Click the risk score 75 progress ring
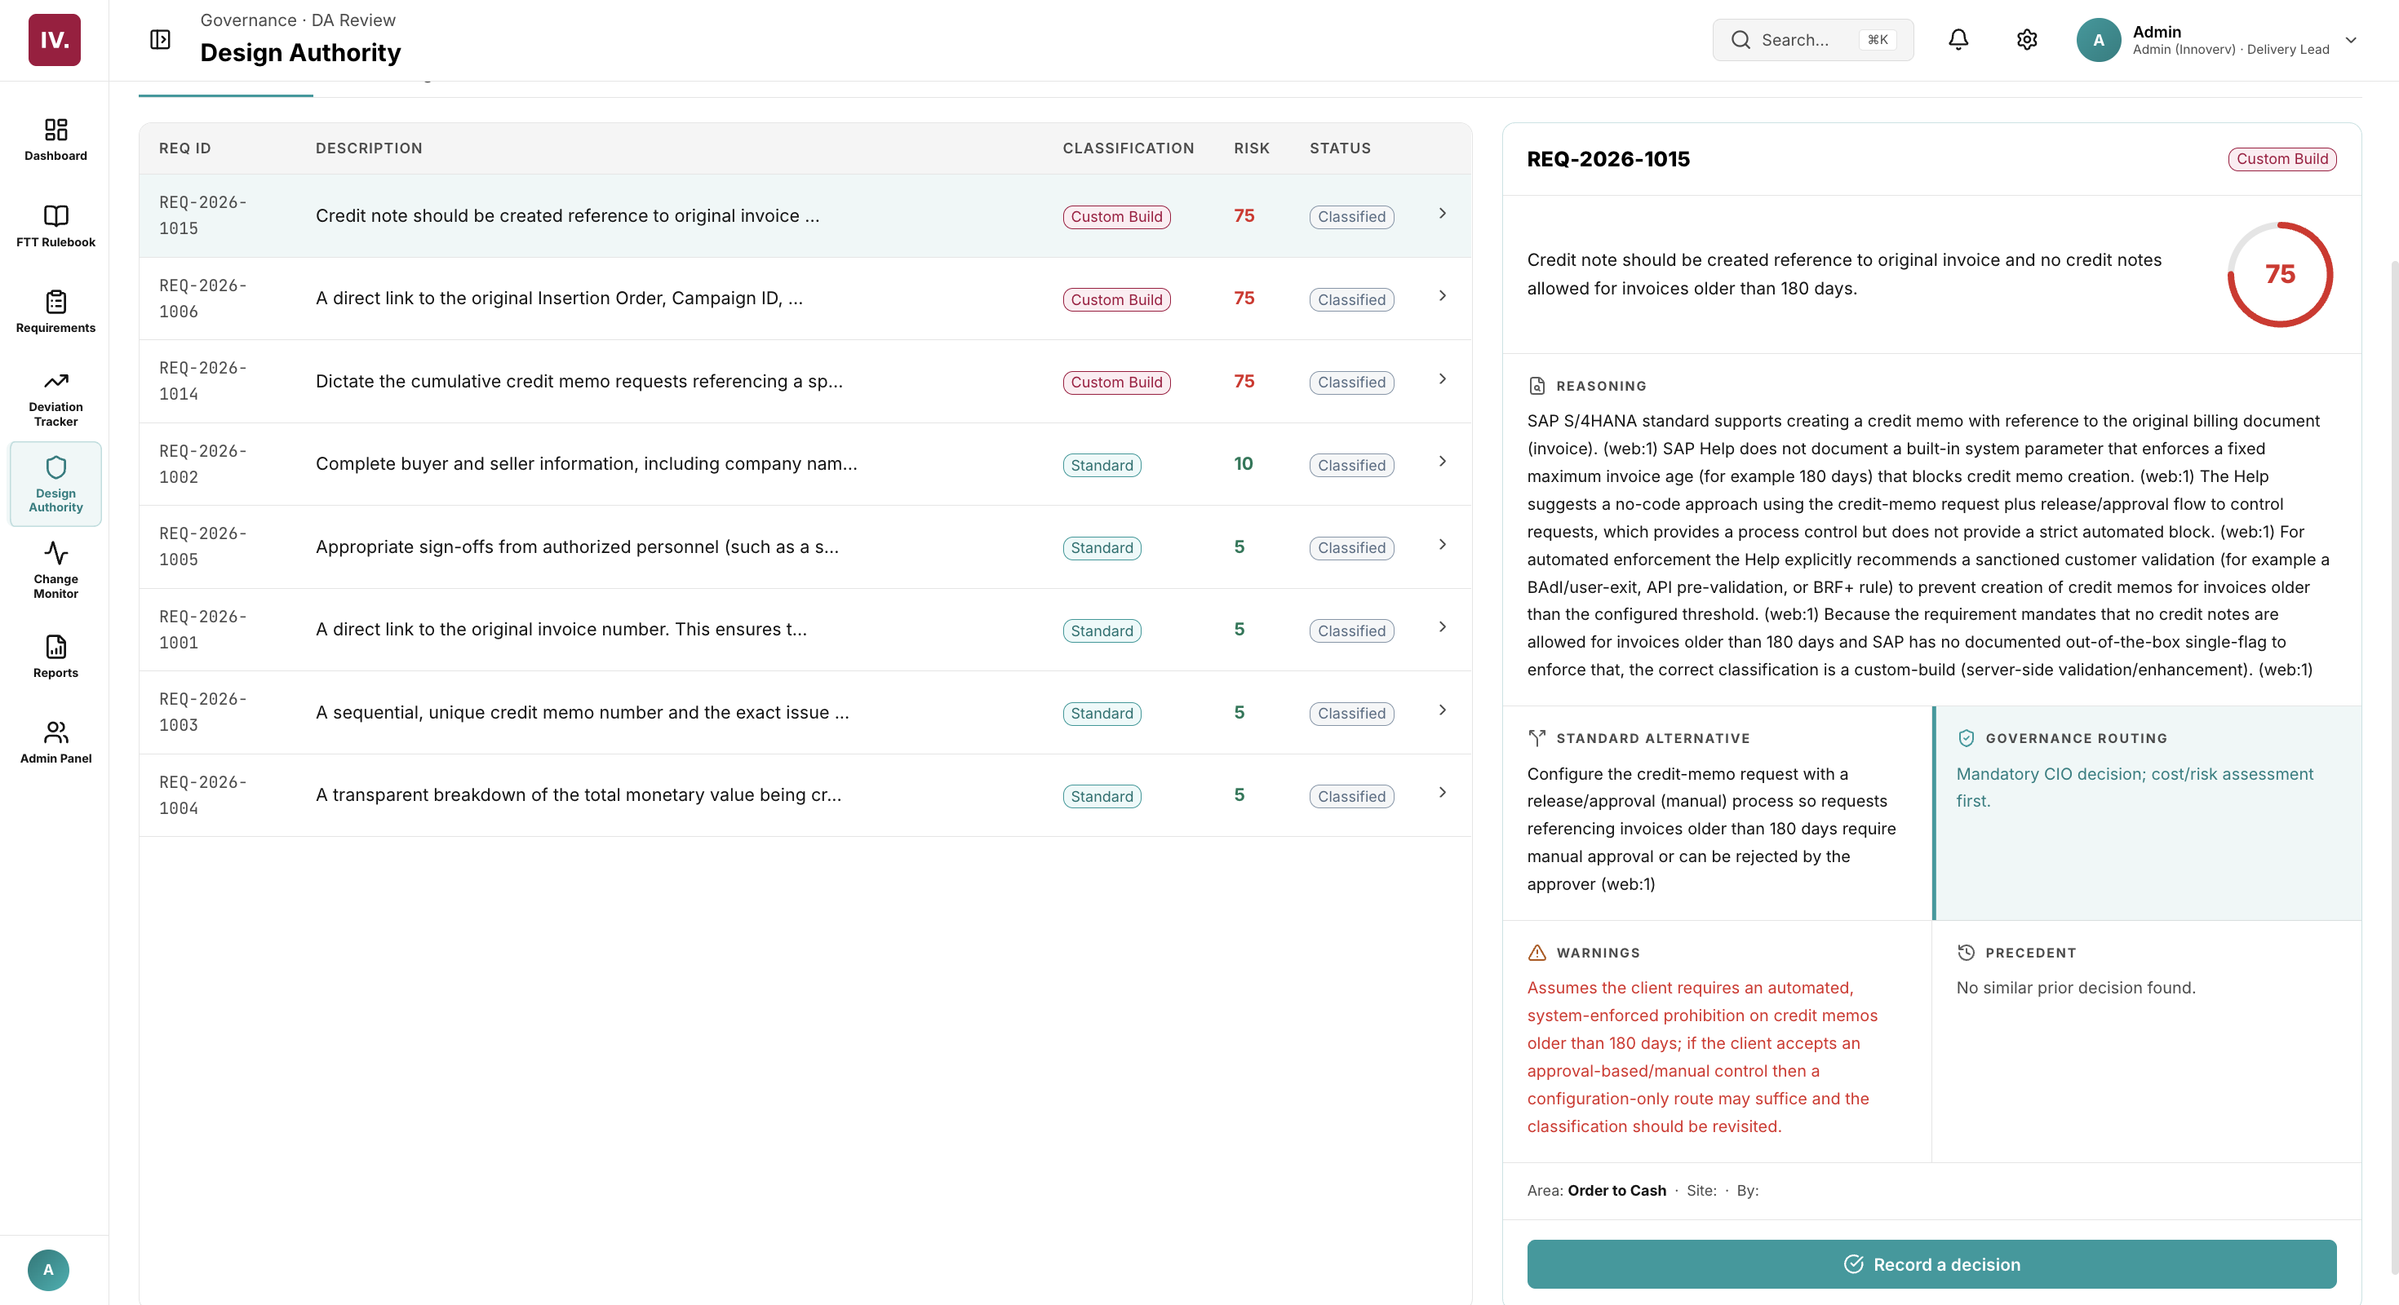Viewport: 2399px width, 1305px height. click(x=2280, y=274)
